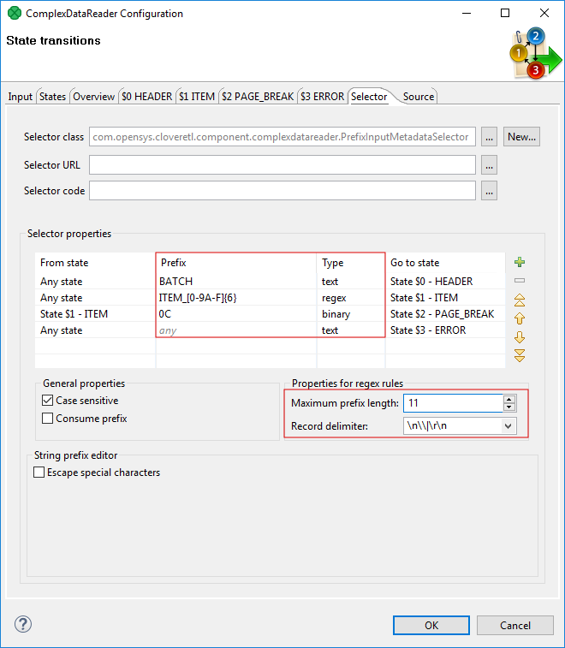
Task: Open help via question mark icon
Action: pos(23,625)
